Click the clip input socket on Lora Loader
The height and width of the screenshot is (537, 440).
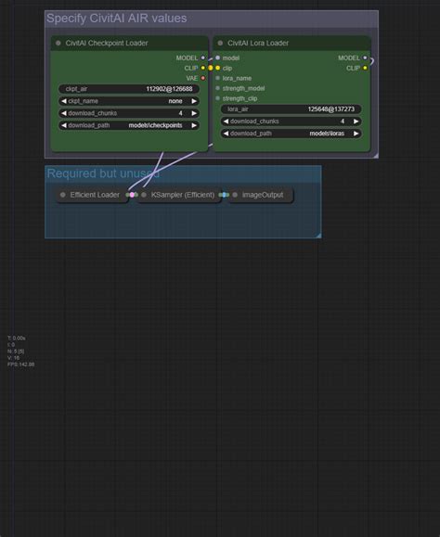(217, 68)
